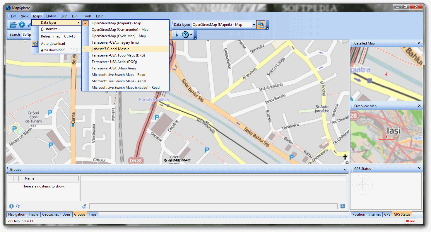
Task: Click the Detailed Map thumbnail view
Action: pos(386,74)
